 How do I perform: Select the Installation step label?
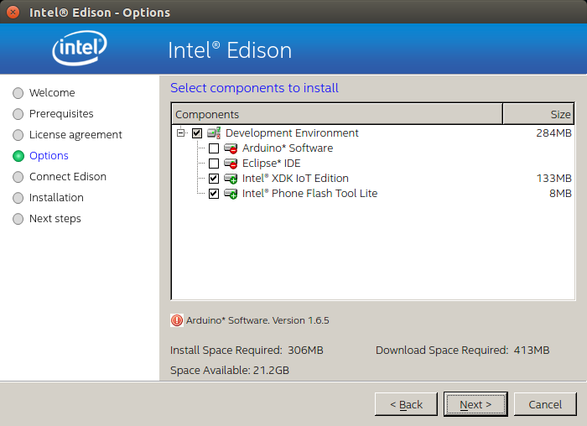56,198
